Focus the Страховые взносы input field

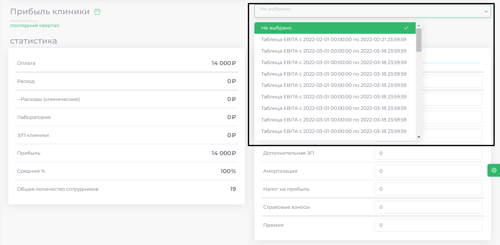pyautogui.click(x=428, y=207)
